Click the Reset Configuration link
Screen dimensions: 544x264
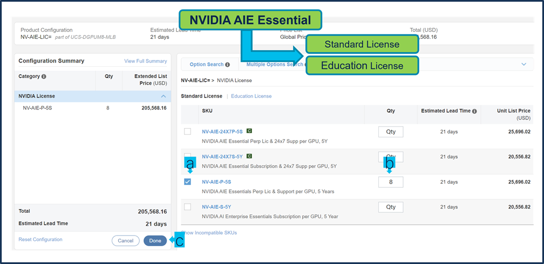click(x=40, y=239)
